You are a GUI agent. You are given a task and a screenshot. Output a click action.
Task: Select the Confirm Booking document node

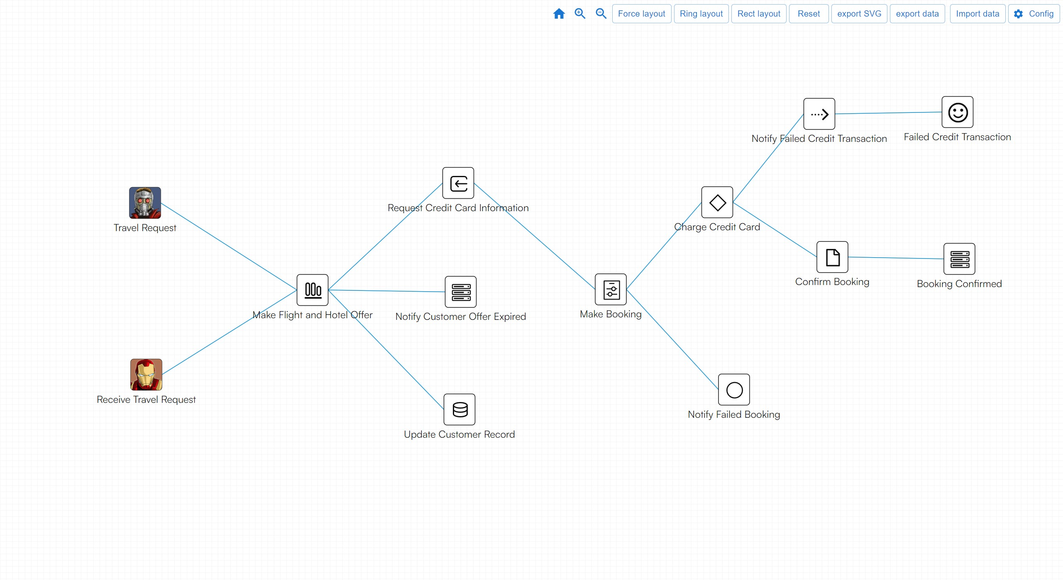(832, 257)
